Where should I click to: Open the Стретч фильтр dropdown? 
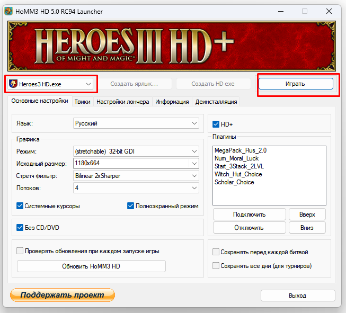pos(136,176)
